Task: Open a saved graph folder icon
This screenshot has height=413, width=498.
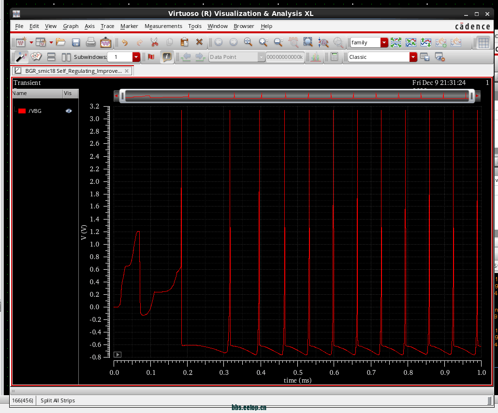Action: coord(60,42)
